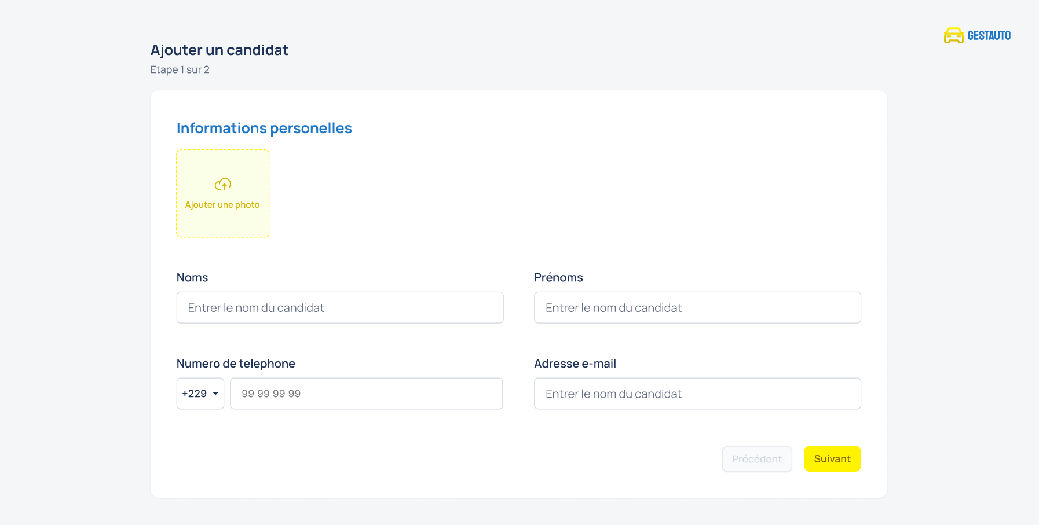Click the phone number field showing 99 99 99 99
1039x525 pixels.
pos(366,394)
